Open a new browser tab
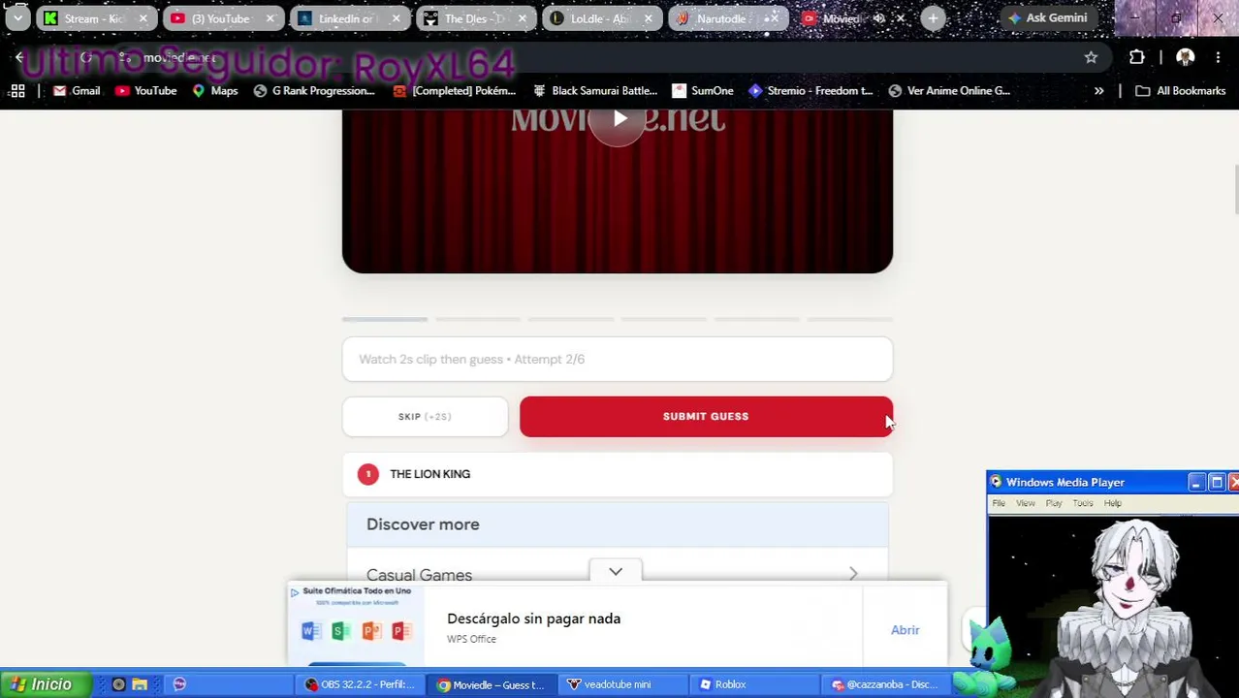 (x=933, y=18)
